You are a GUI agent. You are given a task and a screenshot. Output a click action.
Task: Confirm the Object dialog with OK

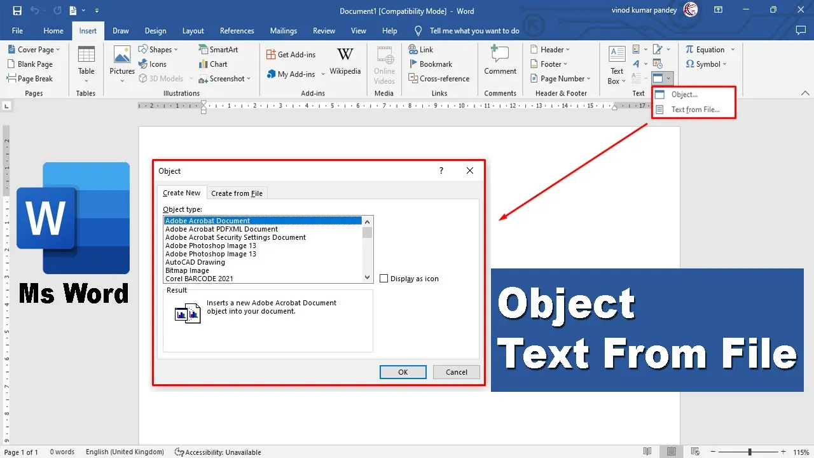[403, 372]
